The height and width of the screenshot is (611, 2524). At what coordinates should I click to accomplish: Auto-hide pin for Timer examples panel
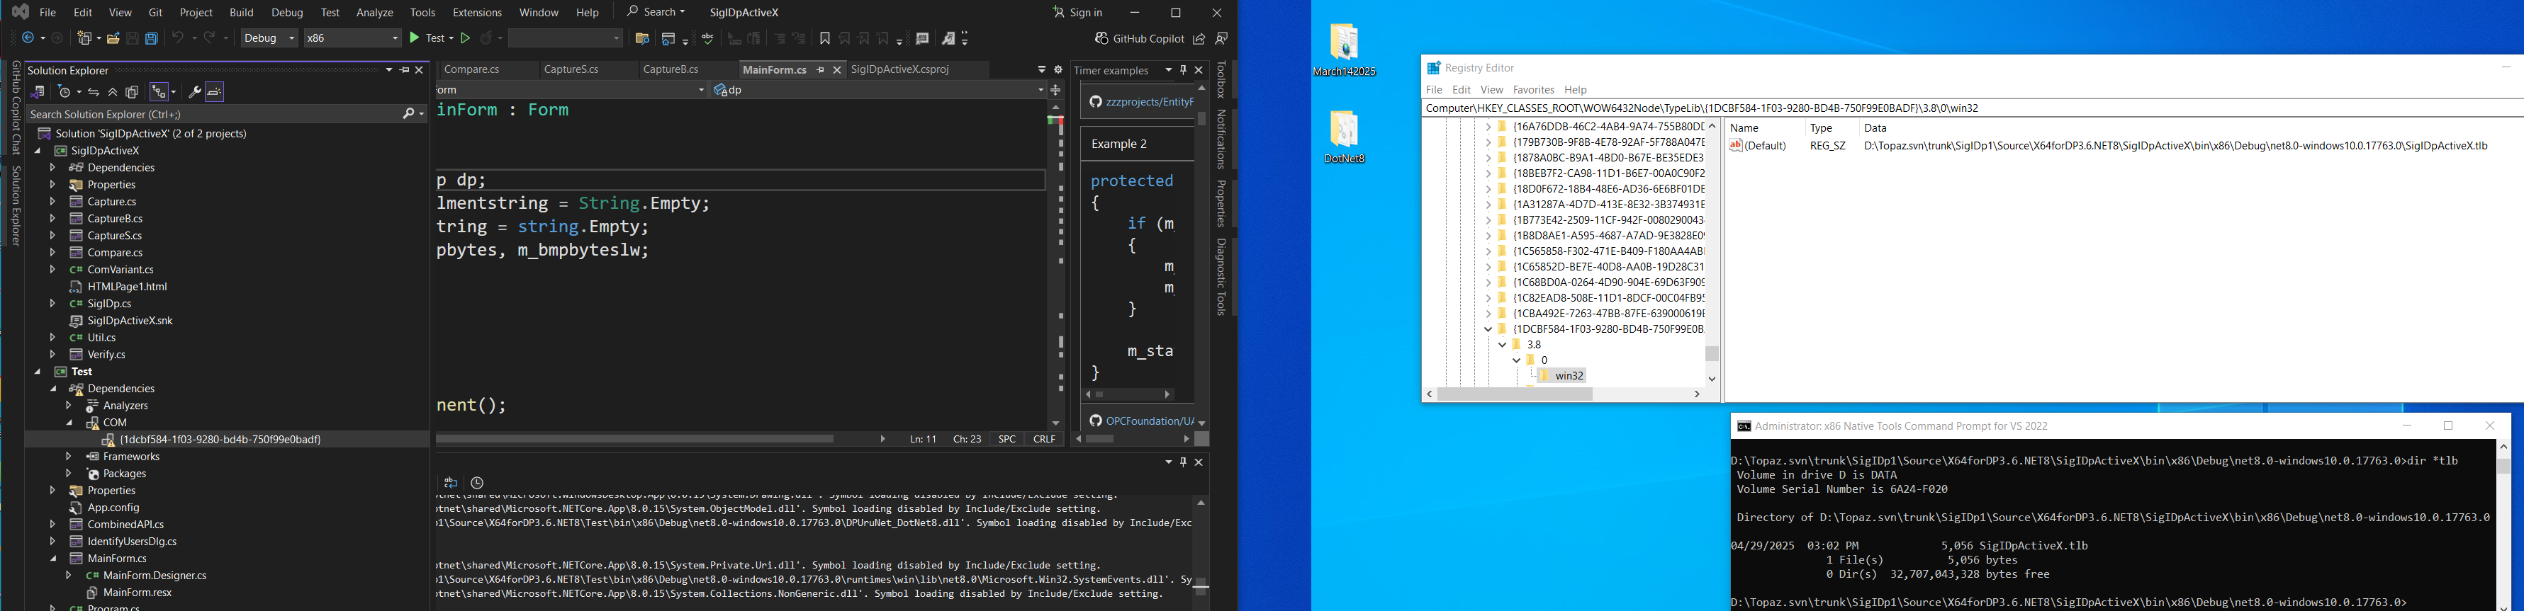pyautogui.click(x=1184, y=71)
